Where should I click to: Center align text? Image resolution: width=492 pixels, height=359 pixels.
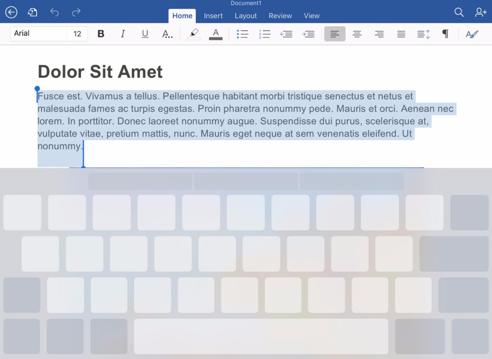tap(357, 34)
